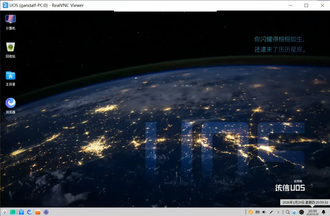Screen dimensions: 330x216
Task: Open the 主目录 home folder icon
Action: click(x=10, y=78)
